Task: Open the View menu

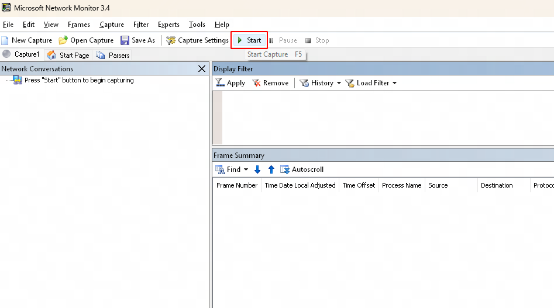Action: (x=51, y=25)
